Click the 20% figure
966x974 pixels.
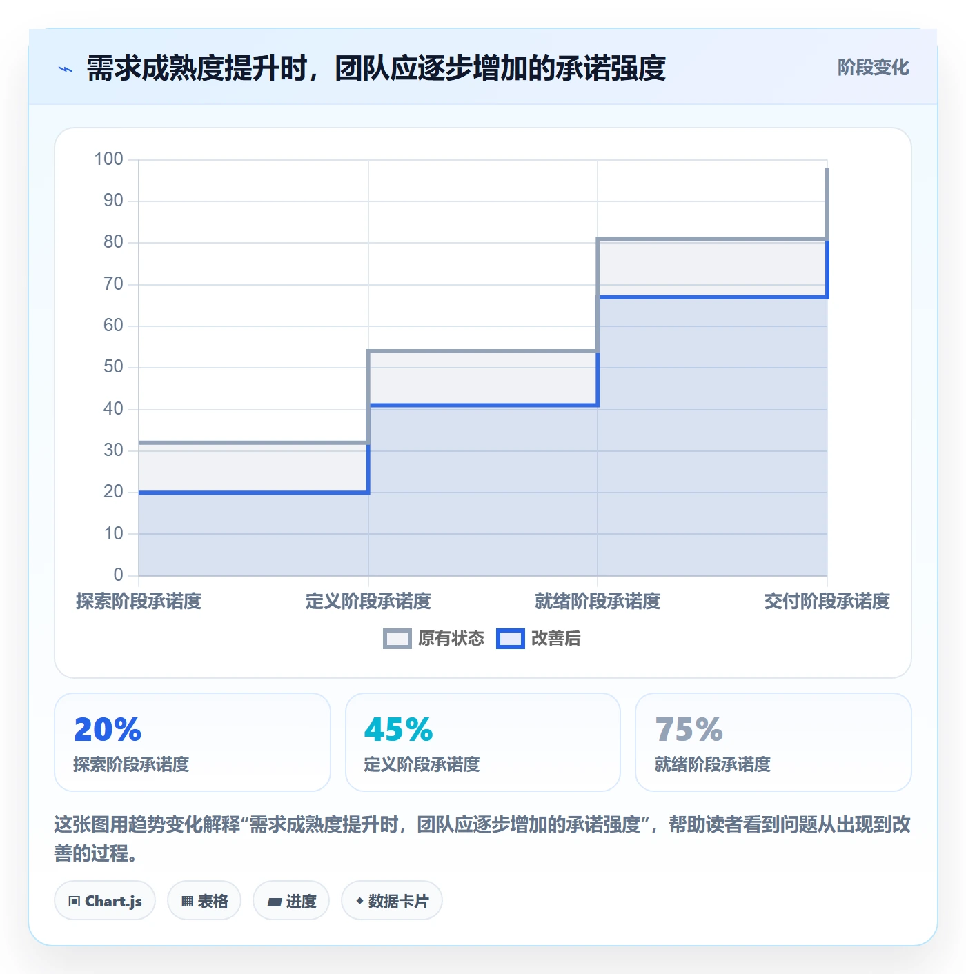[x=108, y=730]
